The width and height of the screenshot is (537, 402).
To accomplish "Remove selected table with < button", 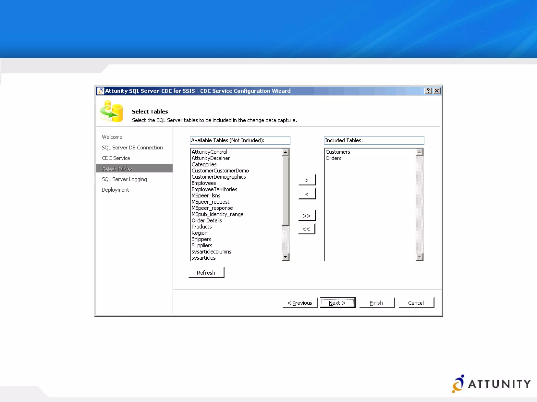I will click(x=307, y=194).
